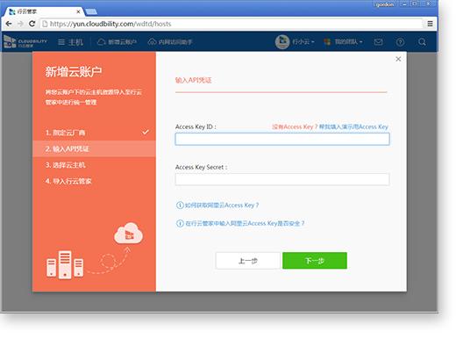The image size is (456, 346).
Task: Click the browser forward arrow
Action: [x=20, y=24]
